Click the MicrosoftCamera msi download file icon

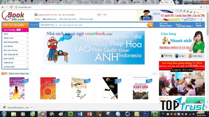tap(4, 107)
